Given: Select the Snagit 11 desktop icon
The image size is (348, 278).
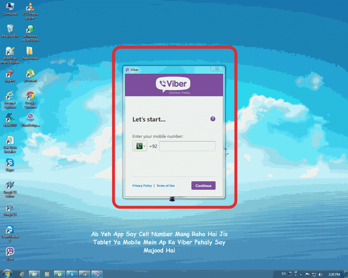Looking at the screenshot, I should pyautogui.click(x=10, y=210).
